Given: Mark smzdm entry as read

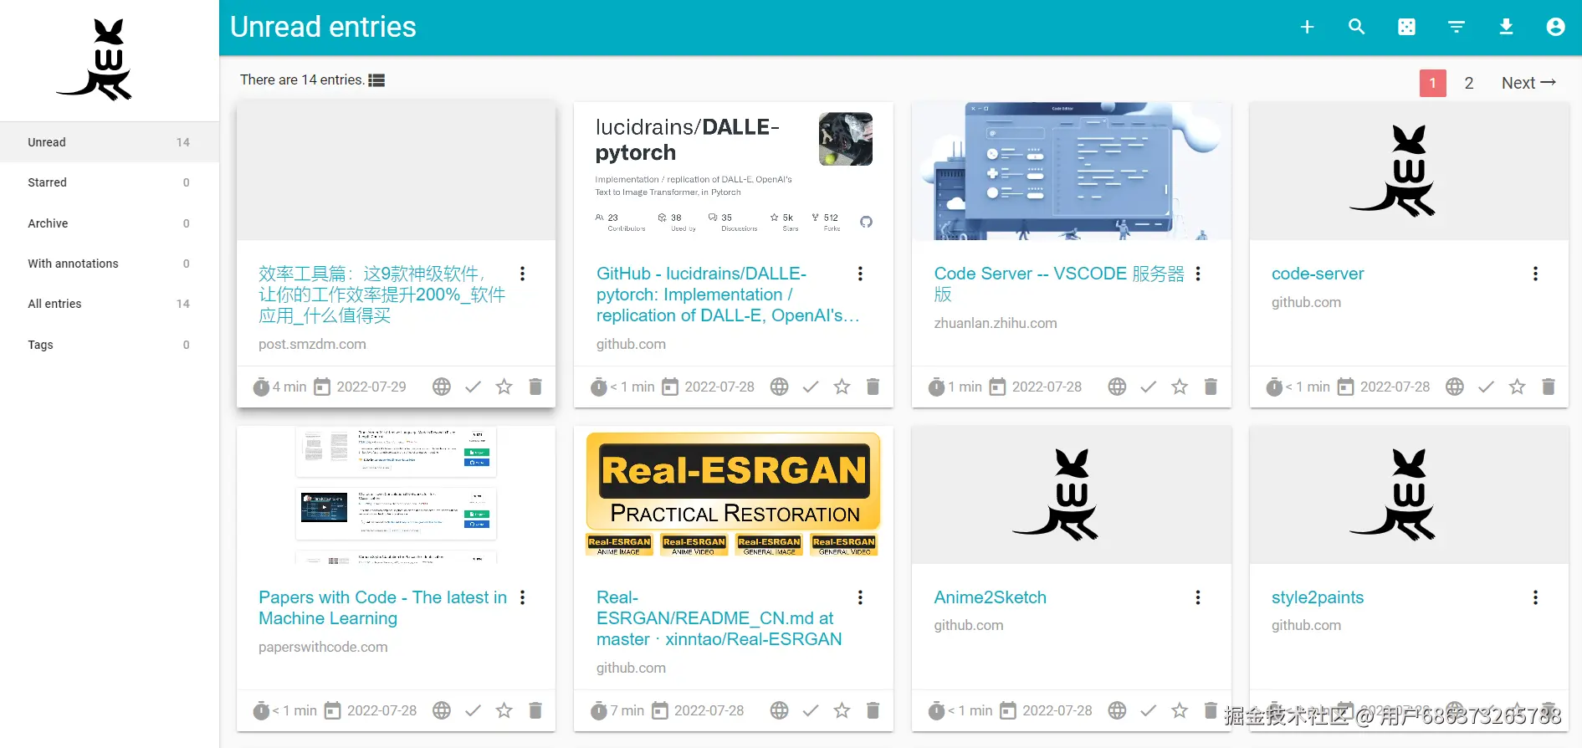Looking at the screenshot, I should pyautogui.click(x=473, y=387).
